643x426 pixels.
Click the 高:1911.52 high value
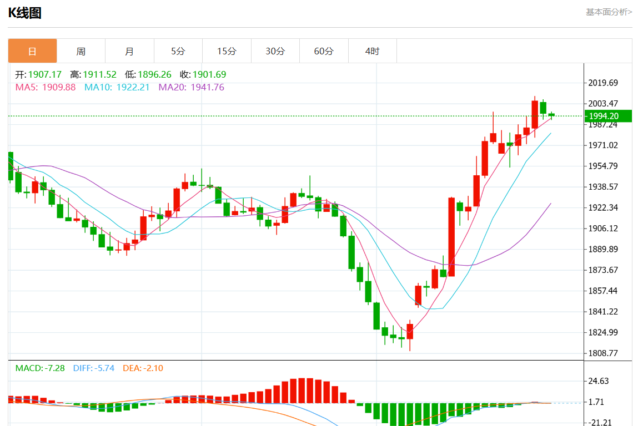[x=93, y=74]
